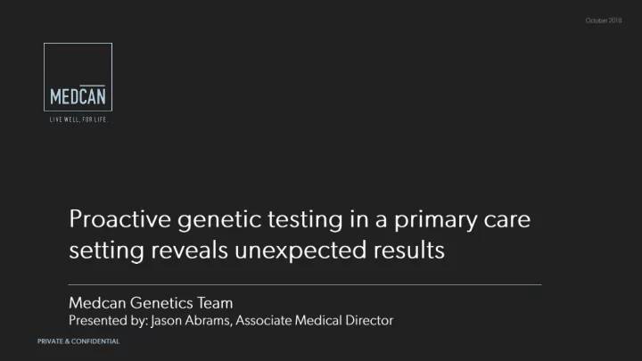Select the 'Medcan Genetics Team' subtitle
Image resolution: width=642 pixels, height=361 pixels.
pos(151,303)
